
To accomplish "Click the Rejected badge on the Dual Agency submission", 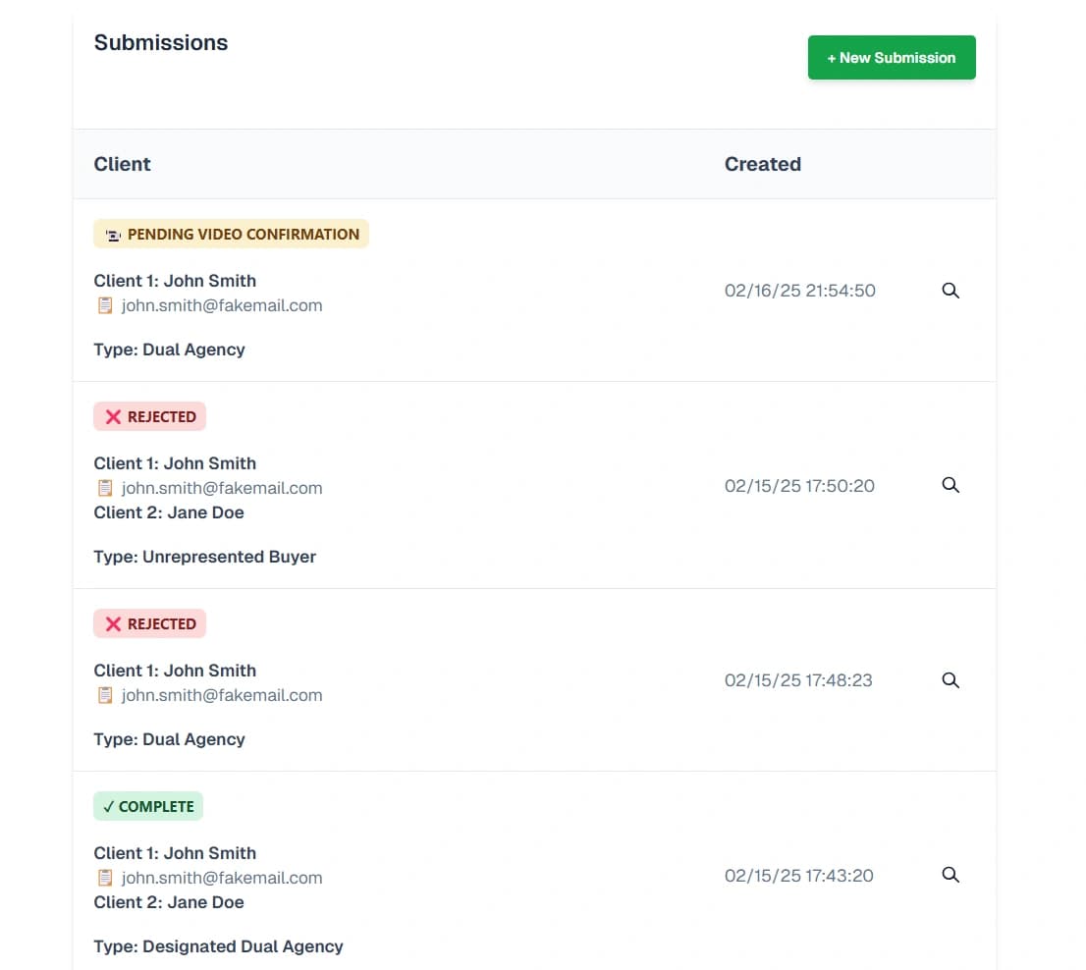I will coord(150,623).
